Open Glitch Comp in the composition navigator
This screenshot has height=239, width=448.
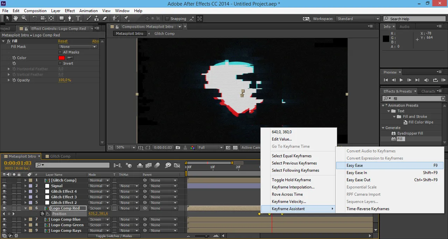pos(164,34)
